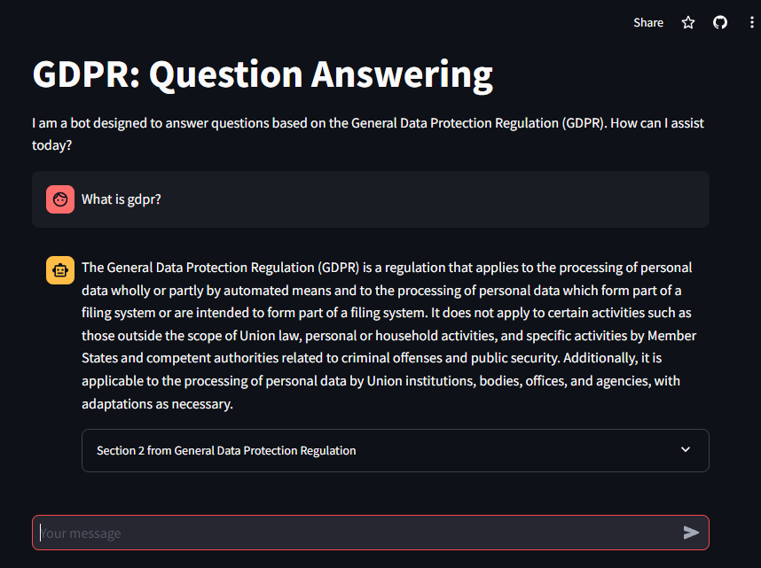Open the three-dot main menu
Image resolution: width=761 pixels, height=568 pixels.
coord(751,23)
